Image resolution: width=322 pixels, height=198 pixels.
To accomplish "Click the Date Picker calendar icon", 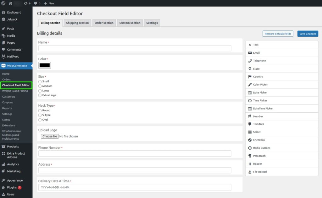I will 250,93.
